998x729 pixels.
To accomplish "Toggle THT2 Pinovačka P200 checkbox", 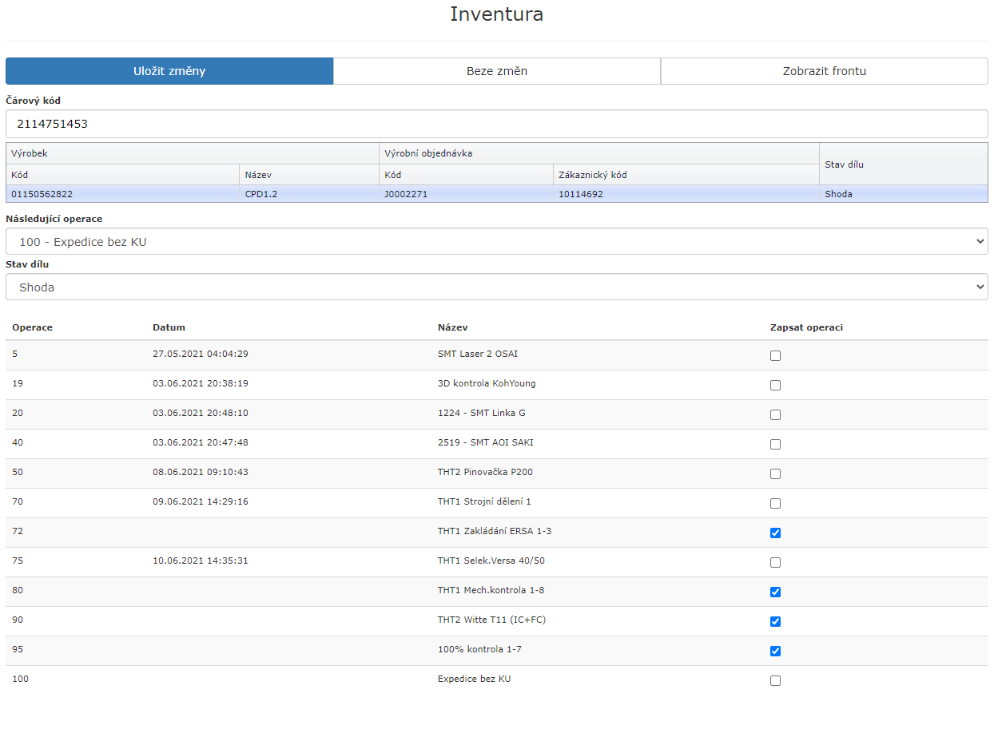I will 775,474.
